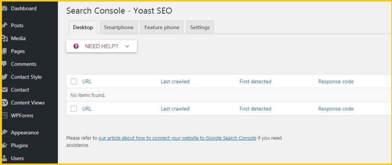392x165 pixels.
Task: Go to Plugins in sidebar
Action: [19, 145]
